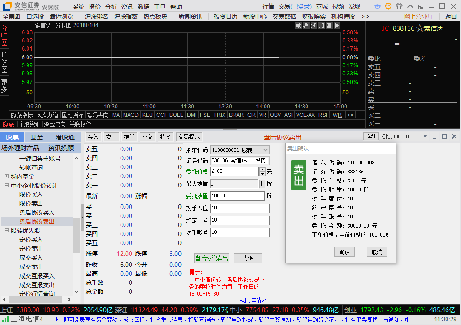The image size is (461, 325).
Task: Click the graduation cap learning icon
Action: coord(377,6)
